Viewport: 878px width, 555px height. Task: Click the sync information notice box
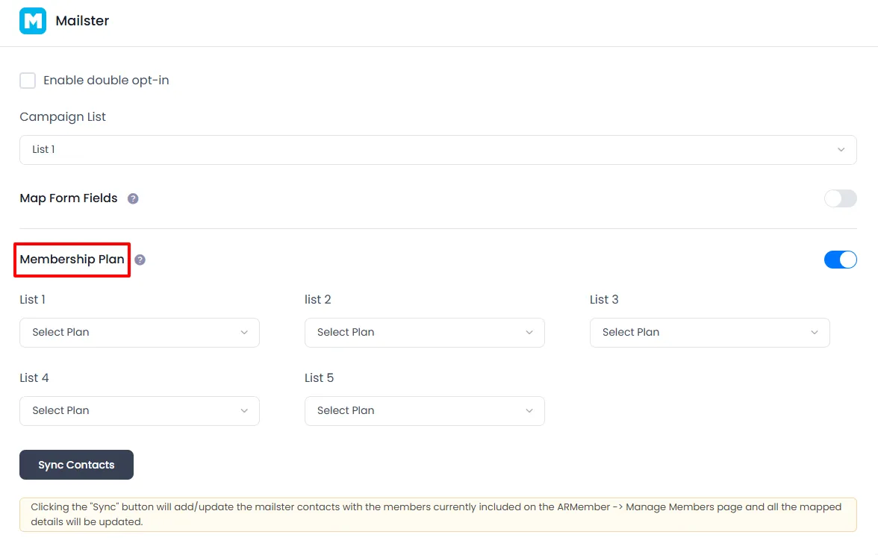point(438,513)
